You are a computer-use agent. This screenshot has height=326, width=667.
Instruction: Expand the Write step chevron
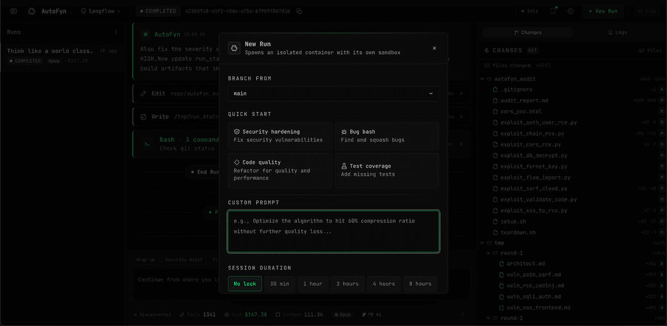tap(463, 116)
